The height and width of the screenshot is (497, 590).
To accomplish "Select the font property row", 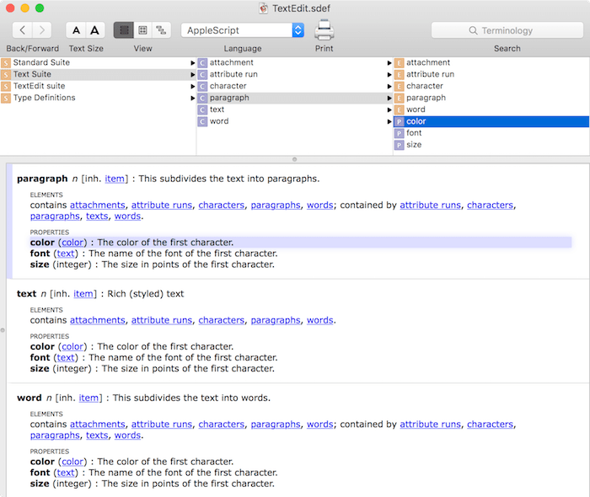I will click(491, 133).
